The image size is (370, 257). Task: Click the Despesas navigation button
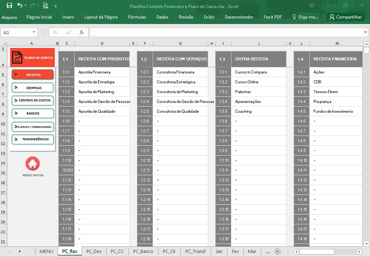(33, 88)
